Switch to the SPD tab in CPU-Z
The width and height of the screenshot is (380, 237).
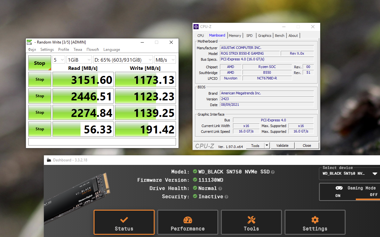click(x=250, y=36)
